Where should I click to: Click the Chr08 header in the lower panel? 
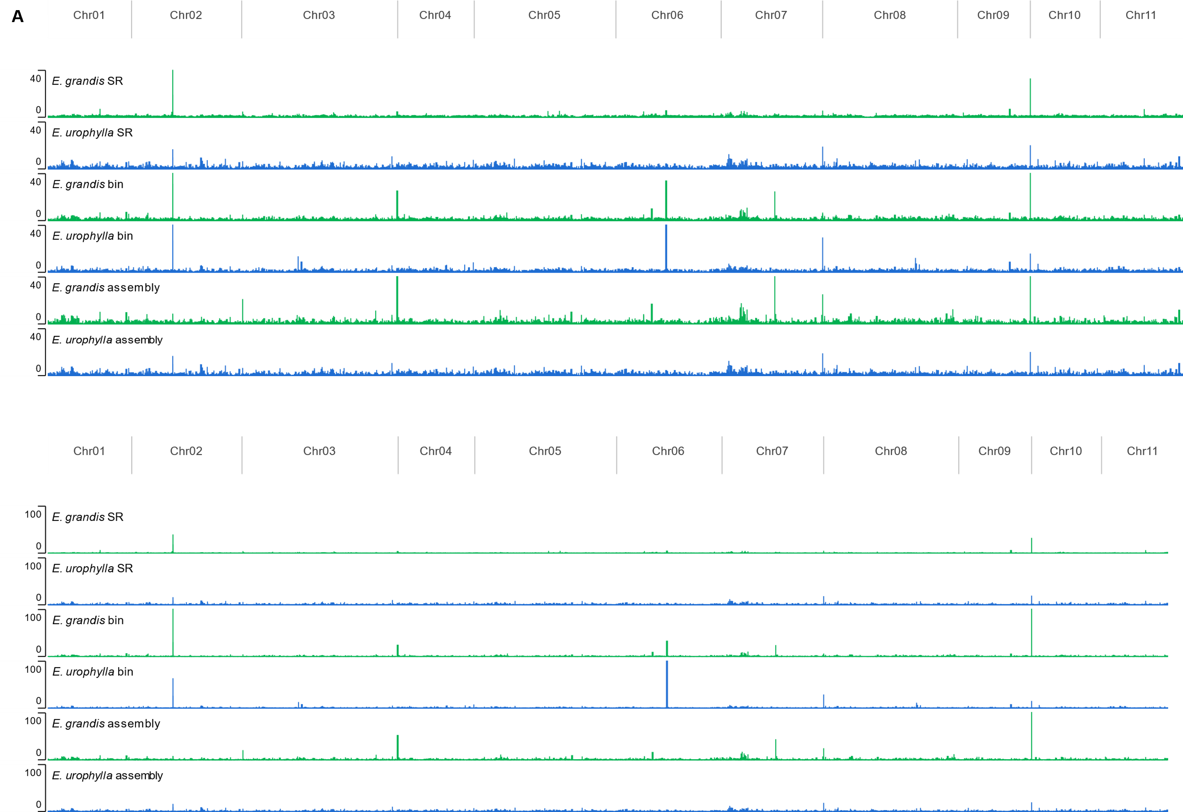coord(891,451)
